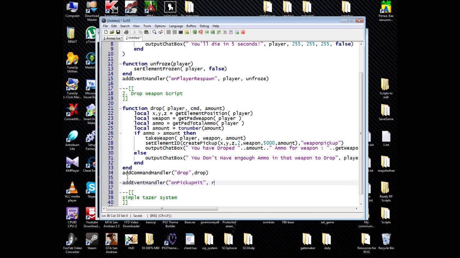Open the Language menu
Screen dimensions: 460x258
click(x=176, y=26)
